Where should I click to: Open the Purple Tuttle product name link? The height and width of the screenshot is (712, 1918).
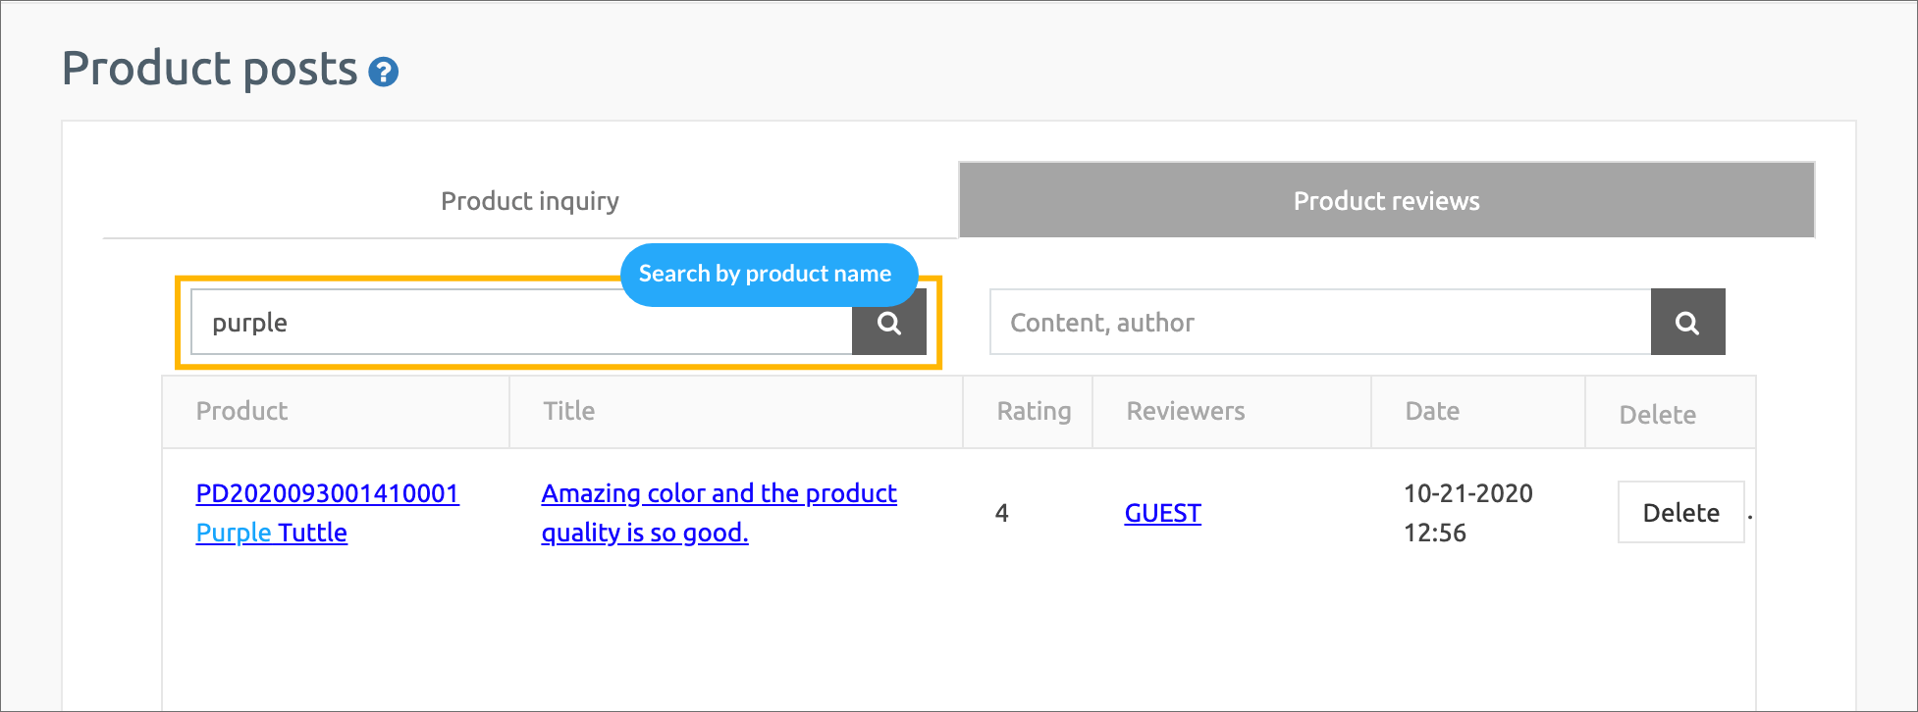(271, 533)
